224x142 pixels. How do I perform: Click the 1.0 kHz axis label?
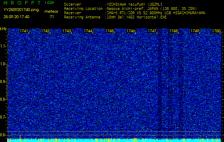(2, 64)
